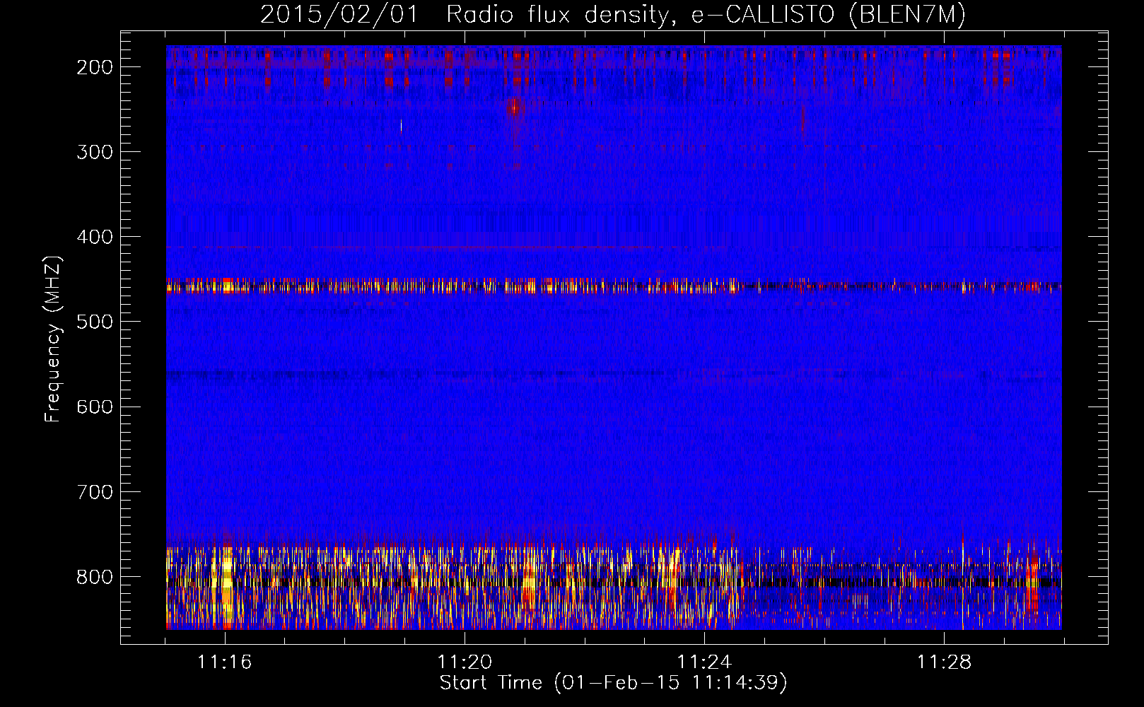
Task: Click the 700 frequency tick label
Action: 94,491
